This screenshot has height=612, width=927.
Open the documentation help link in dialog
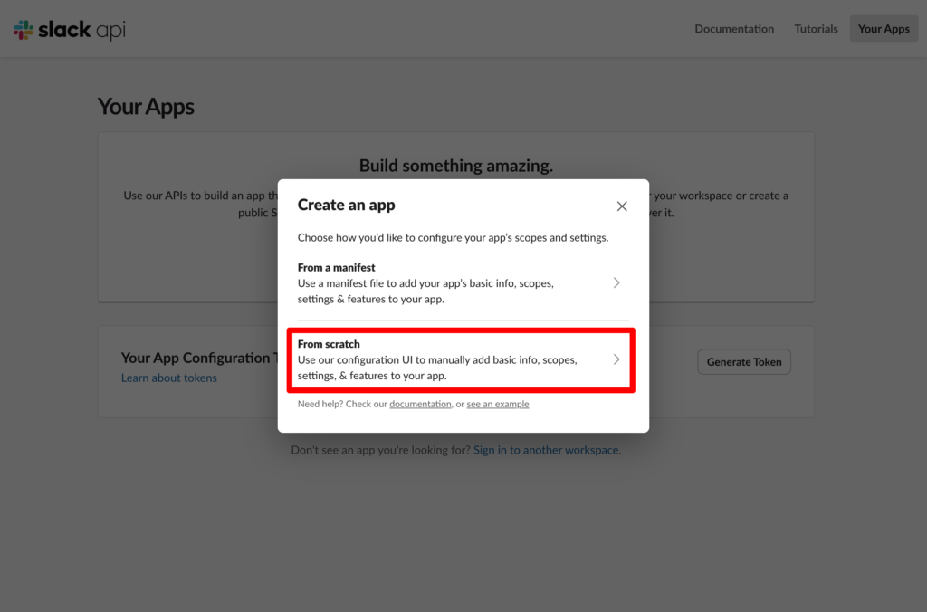420,404
